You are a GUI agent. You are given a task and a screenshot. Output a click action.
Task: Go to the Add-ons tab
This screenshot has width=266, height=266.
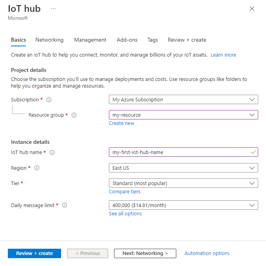[x=127, y=40]
